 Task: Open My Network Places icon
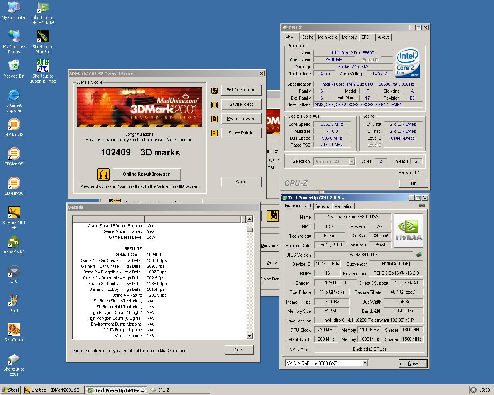click(x=14, y=42)
